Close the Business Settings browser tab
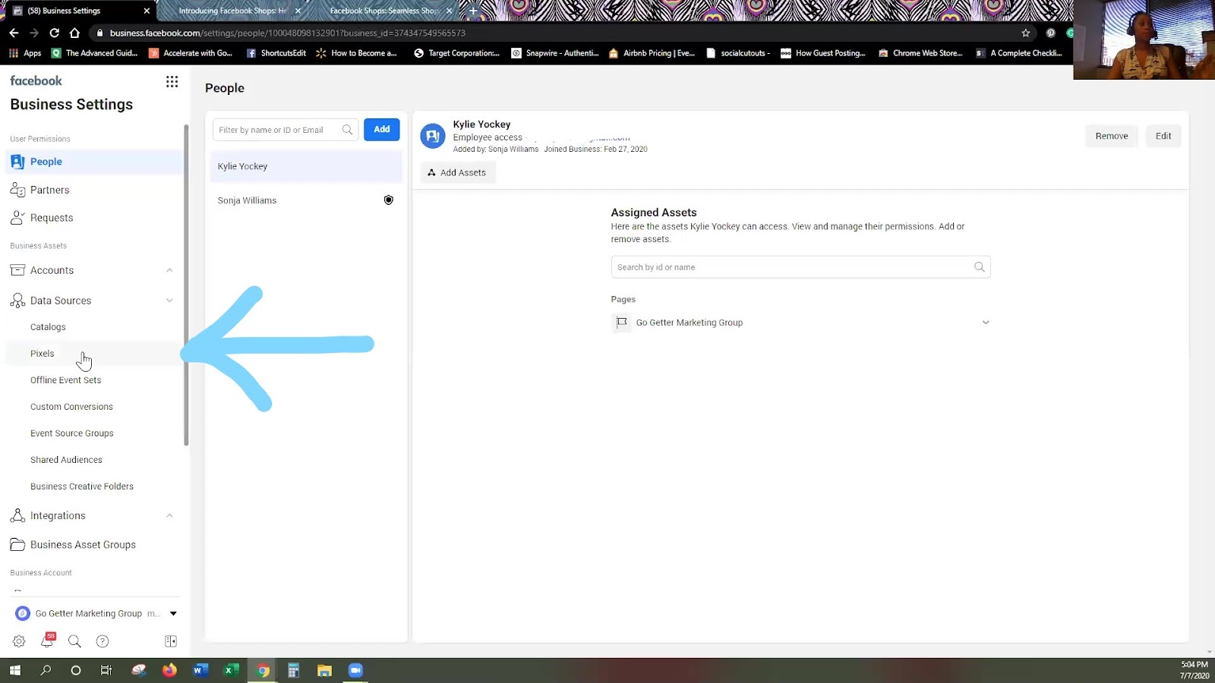 click(x=147, y=11)
